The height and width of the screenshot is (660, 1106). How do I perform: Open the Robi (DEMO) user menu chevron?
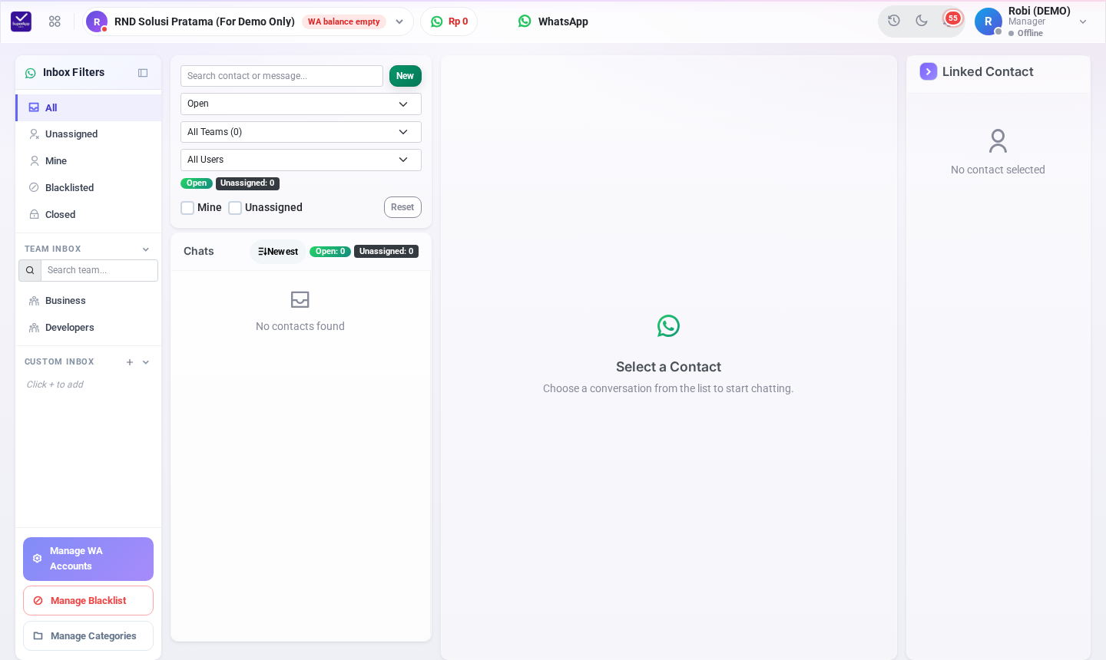1083,21
